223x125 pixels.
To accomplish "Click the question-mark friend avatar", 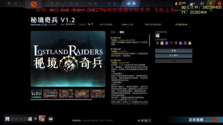I will (157, 43).
